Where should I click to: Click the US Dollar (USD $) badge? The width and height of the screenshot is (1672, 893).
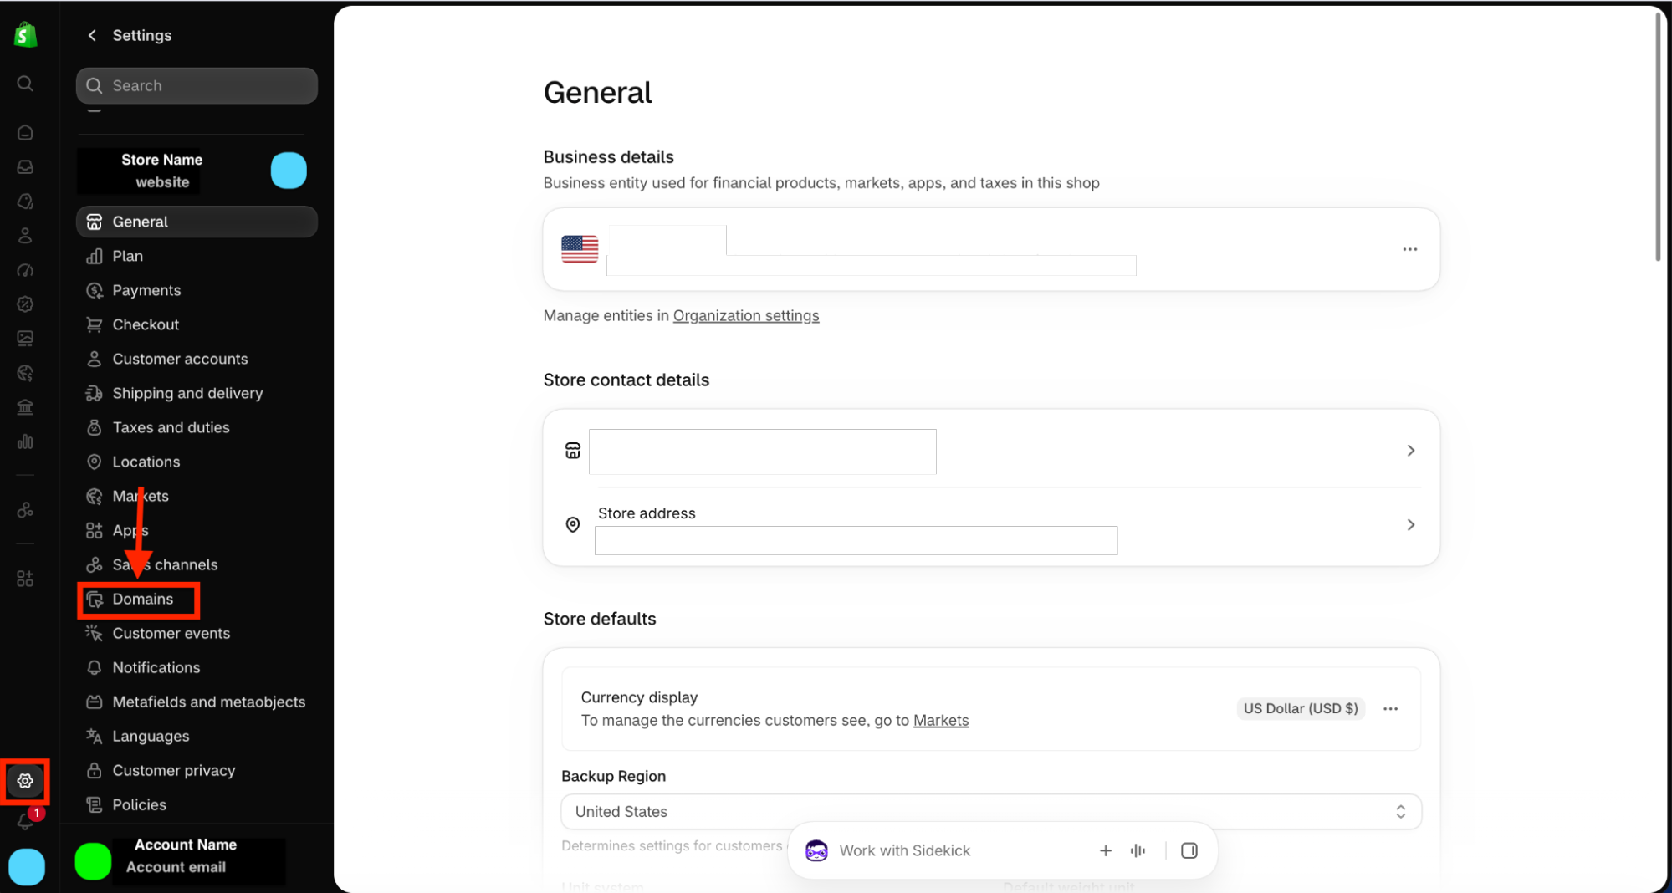click(x=1300, y=708)
